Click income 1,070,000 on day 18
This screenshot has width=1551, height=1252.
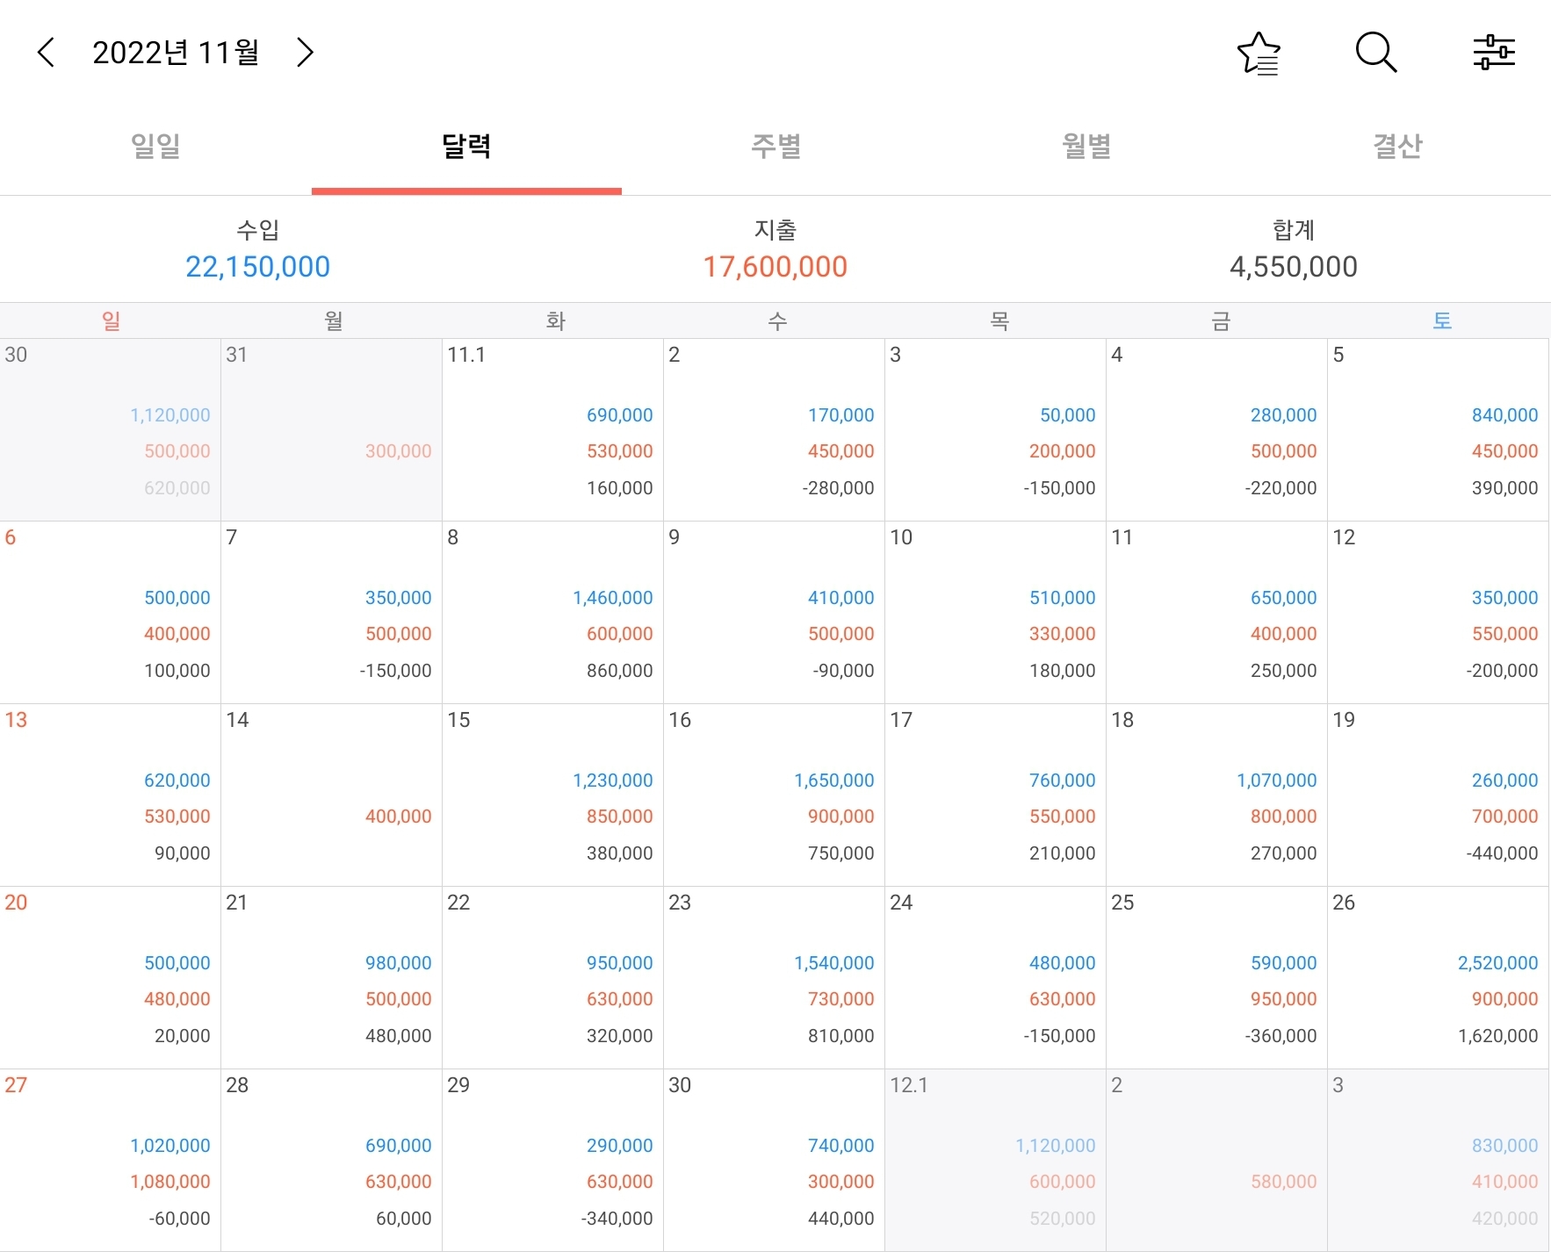coord(1277,781)
